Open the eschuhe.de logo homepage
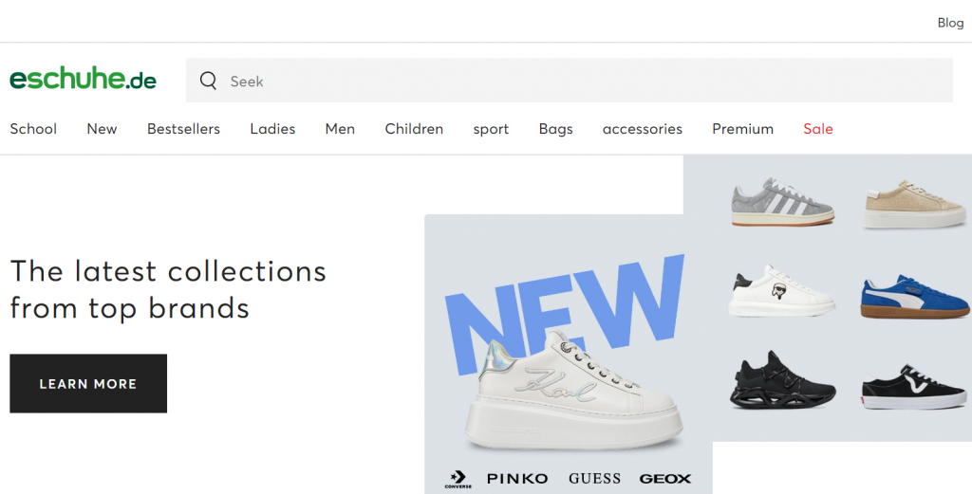Screen dimensions: 972x494 pos(84,80)
